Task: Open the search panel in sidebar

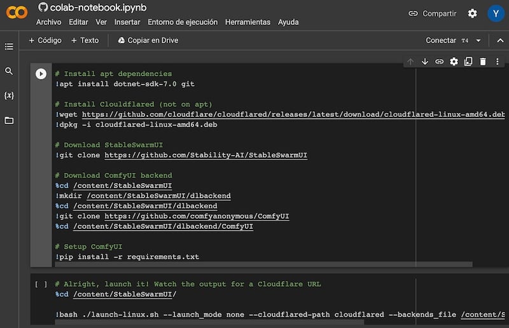Action: pos(9,71)
